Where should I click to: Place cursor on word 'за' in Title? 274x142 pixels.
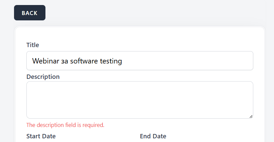64,61
